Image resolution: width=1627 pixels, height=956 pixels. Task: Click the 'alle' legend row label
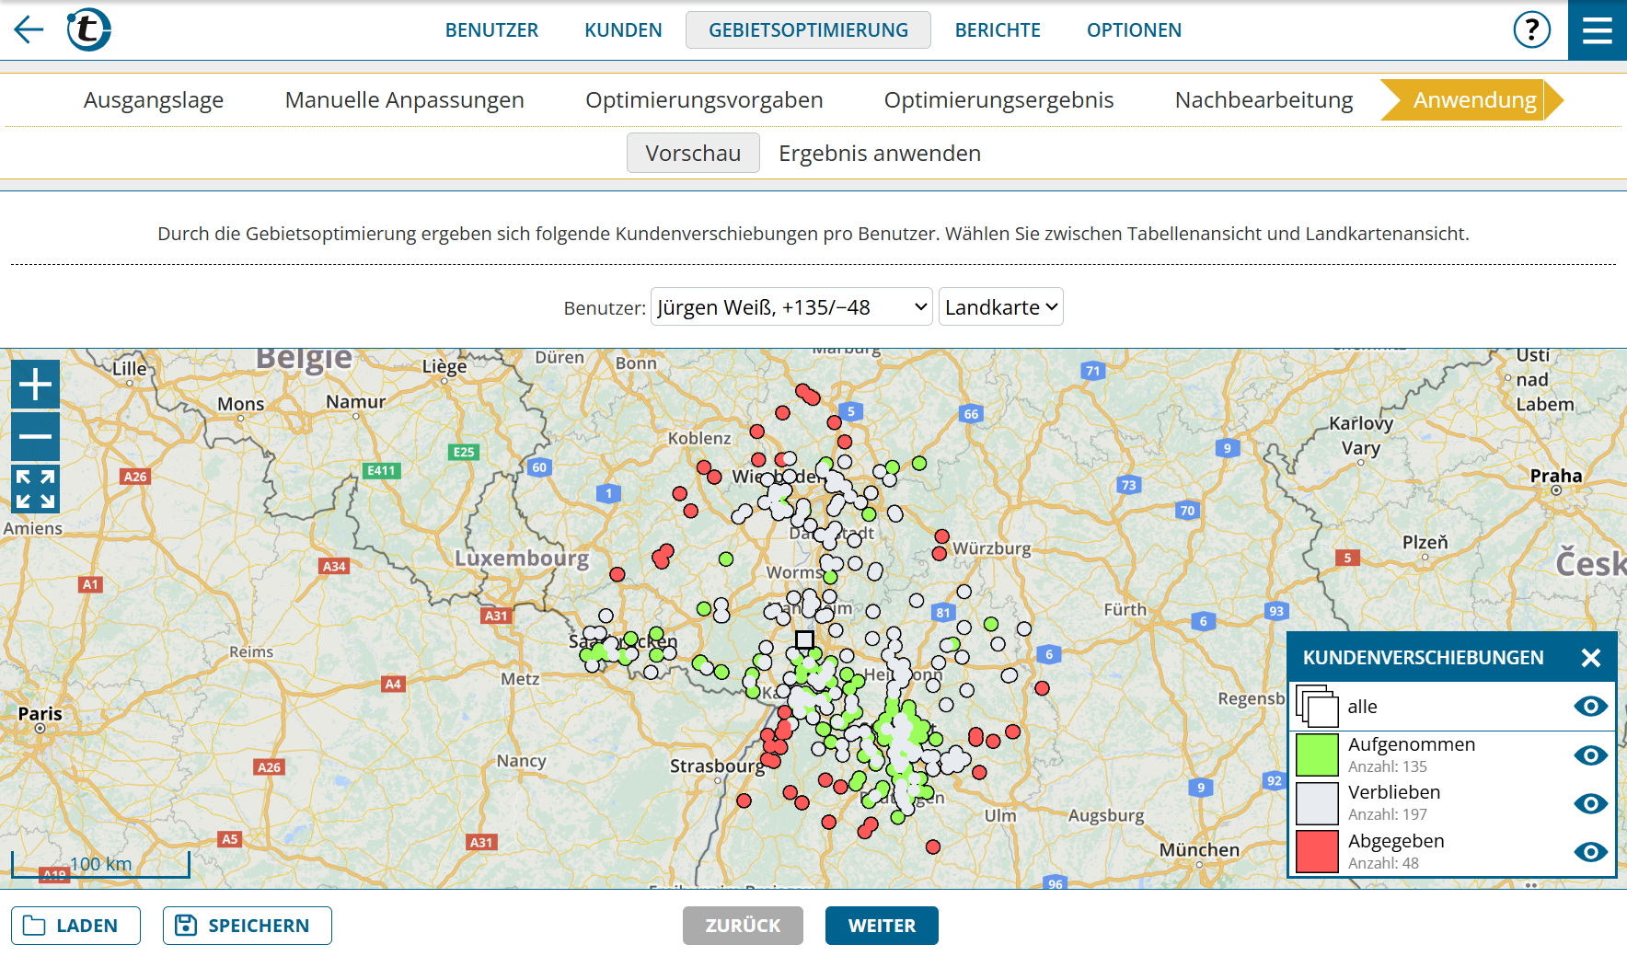(x=1363, y=707)
